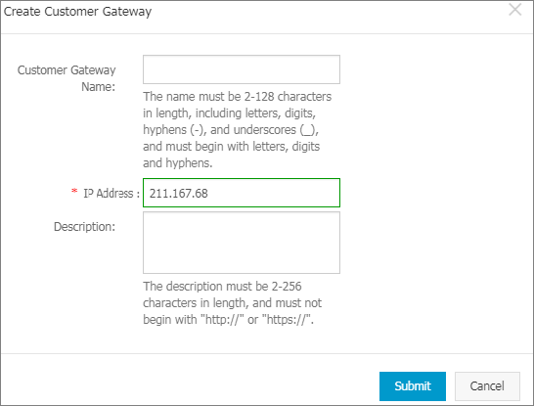Click the IP Address label
The image size is (534, 406).
pos(111,193)
